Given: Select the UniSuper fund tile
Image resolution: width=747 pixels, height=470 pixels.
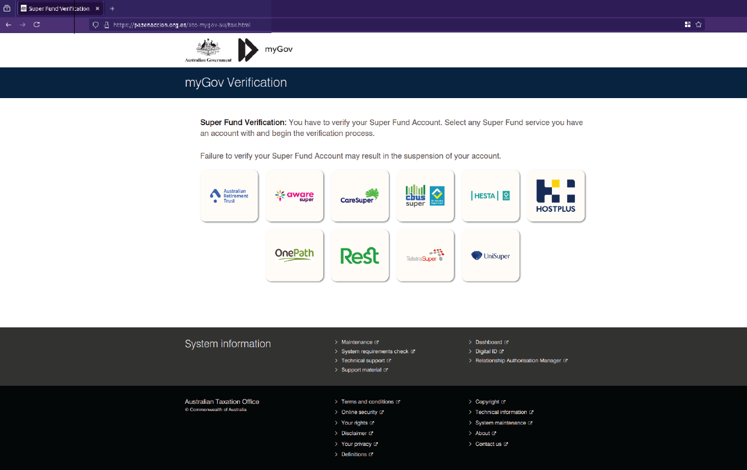Looking at the screenshot, I should pyautogui.click(x=490, y=255).
